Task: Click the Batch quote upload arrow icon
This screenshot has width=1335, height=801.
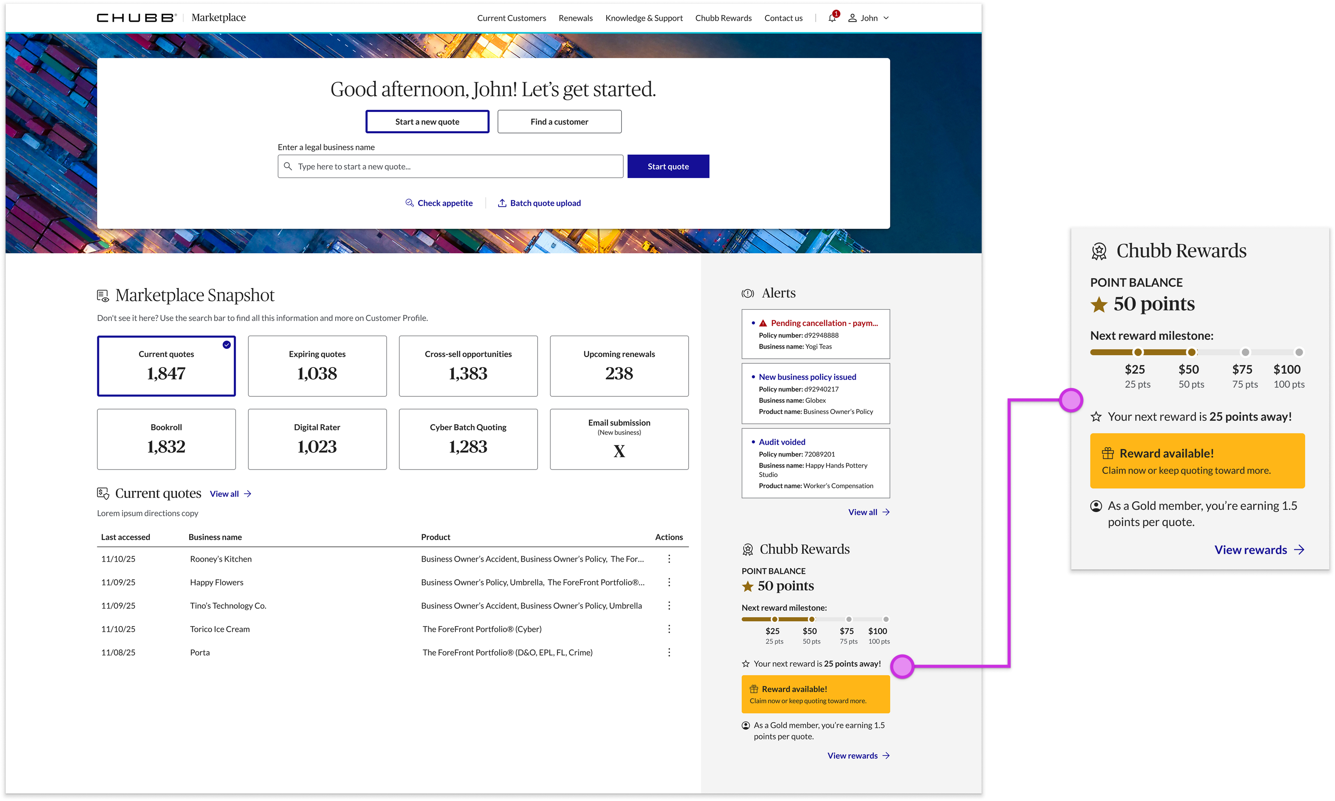Action: [501, 203]
